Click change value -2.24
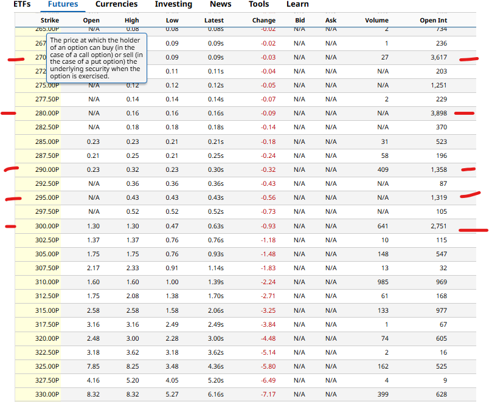Viewport: 489px width, 402px height. 268,282
